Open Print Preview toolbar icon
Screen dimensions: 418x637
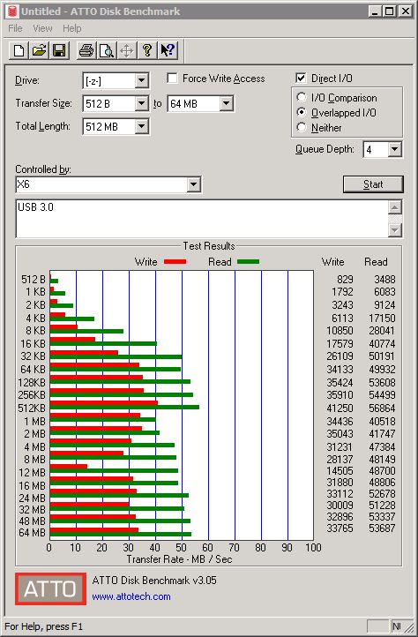[107, 51]
